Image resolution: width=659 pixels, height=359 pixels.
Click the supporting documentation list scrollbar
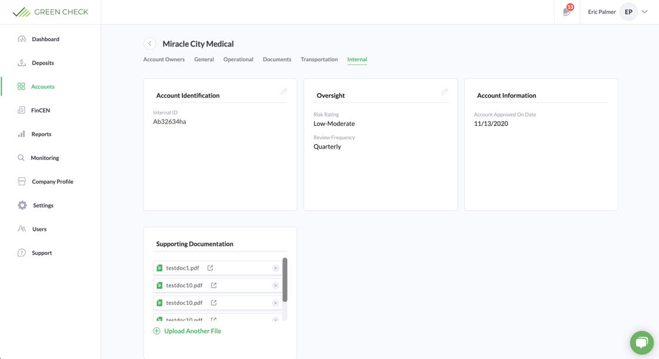(x=285, y=280)
